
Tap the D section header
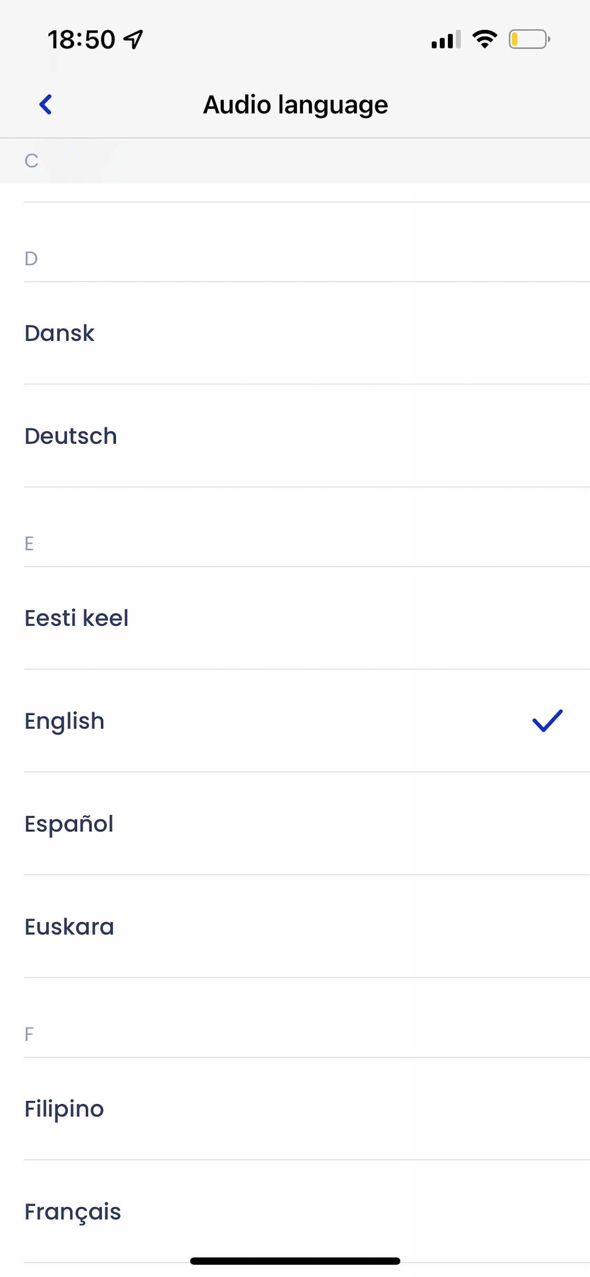coord(31,258)
